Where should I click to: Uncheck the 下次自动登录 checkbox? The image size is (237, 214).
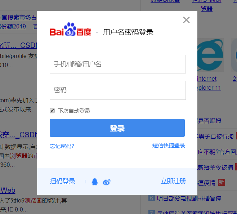52,111
